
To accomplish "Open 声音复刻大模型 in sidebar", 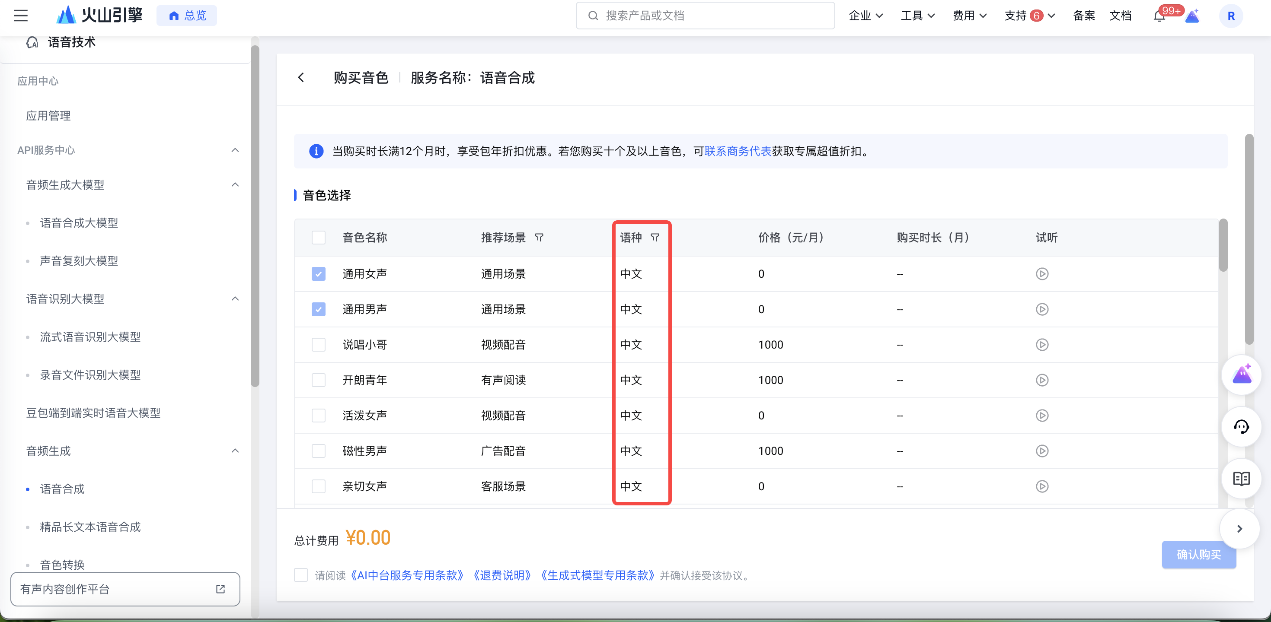I will 79,261.
